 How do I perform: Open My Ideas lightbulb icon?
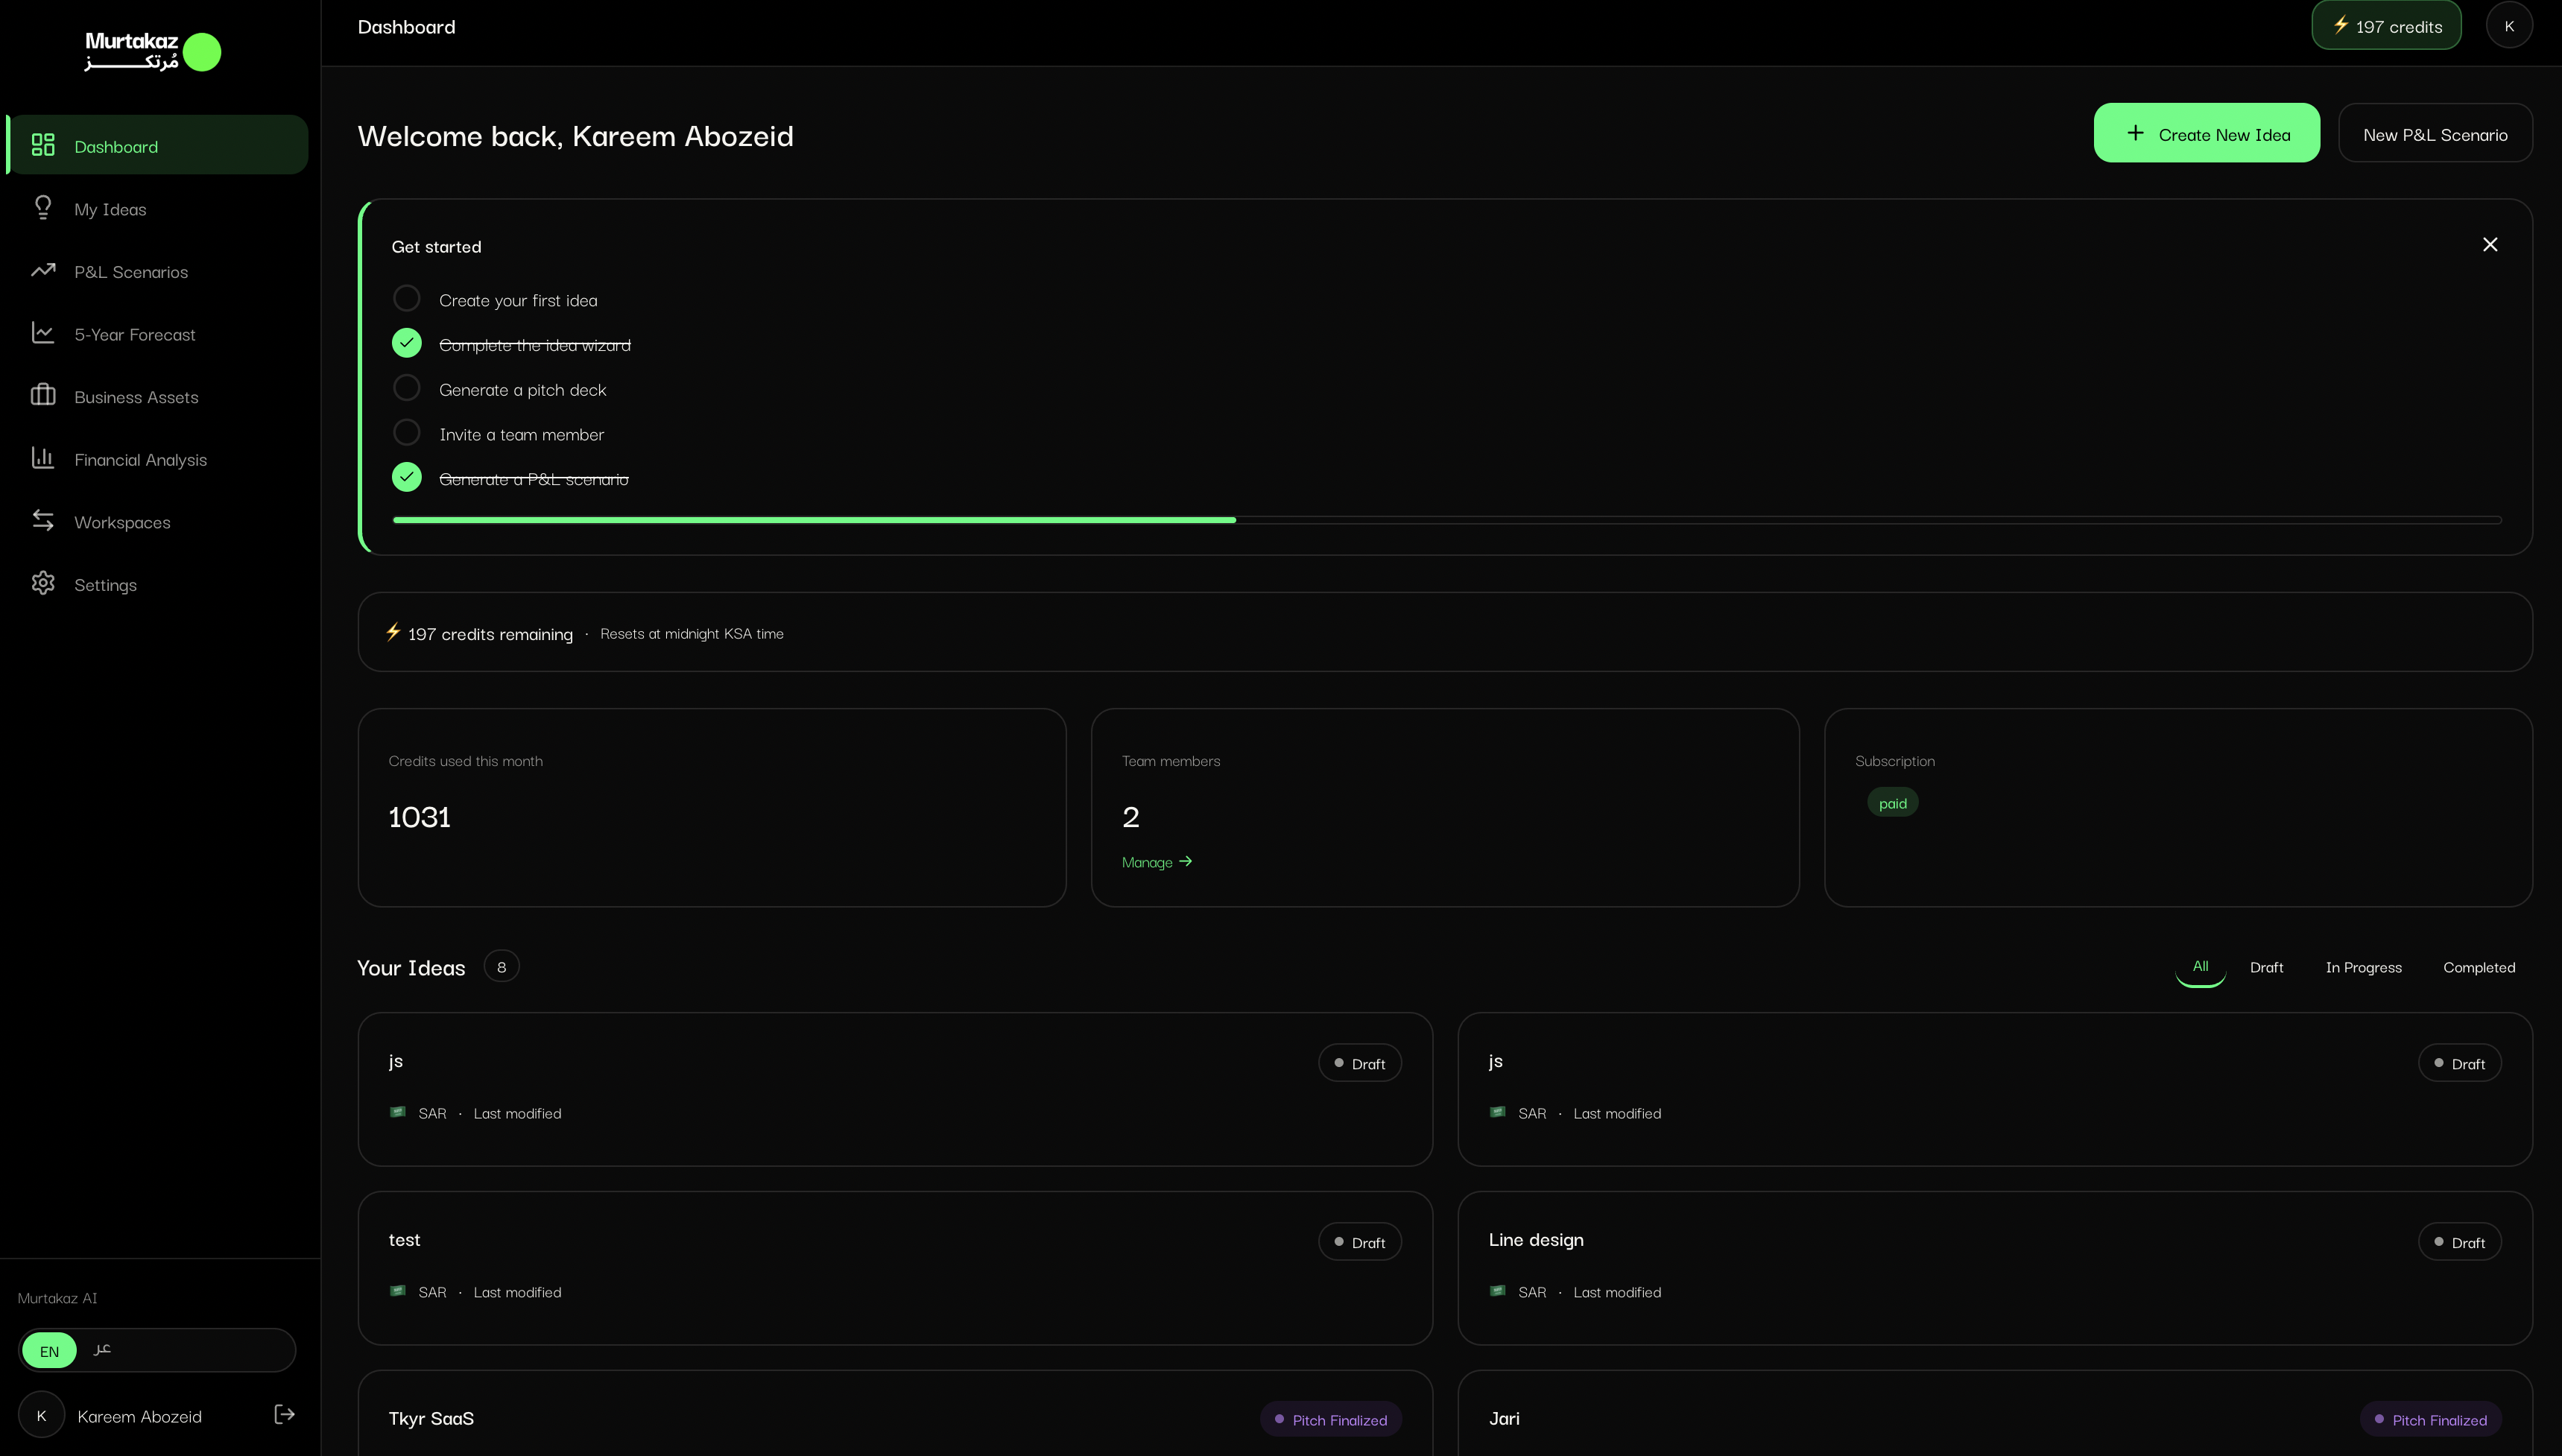coord(43,208)
